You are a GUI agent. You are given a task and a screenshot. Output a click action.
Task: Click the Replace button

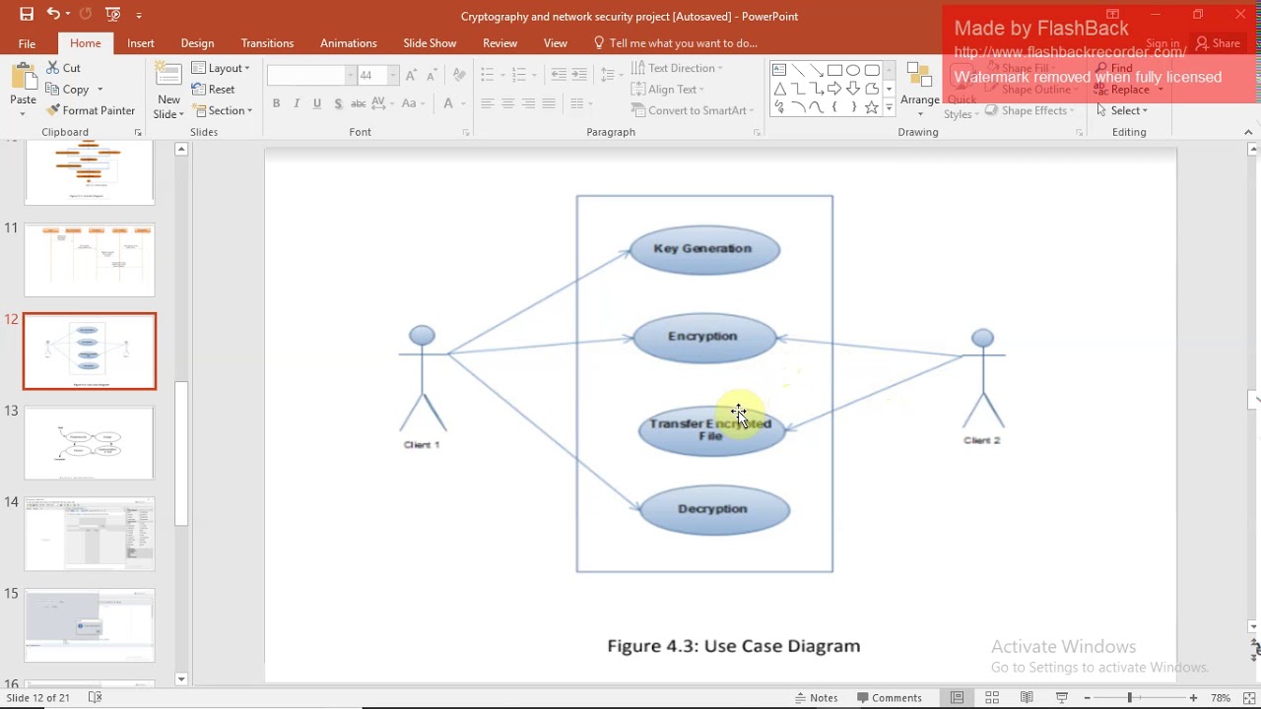pyautogui.click(x=1129, y=89)
